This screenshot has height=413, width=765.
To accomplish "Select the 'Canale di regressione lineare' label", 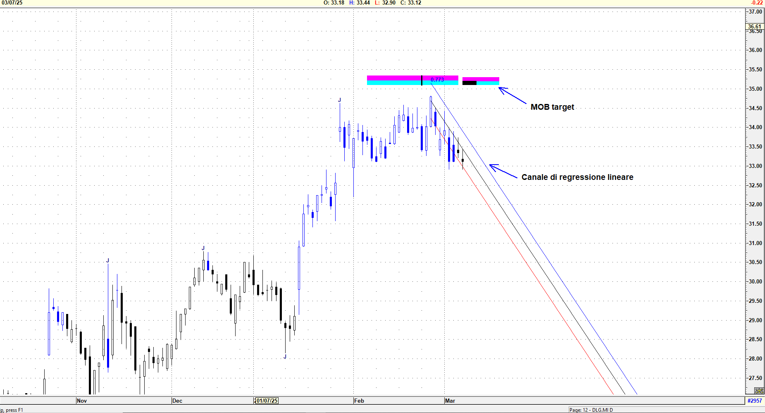I will point(577,177).
